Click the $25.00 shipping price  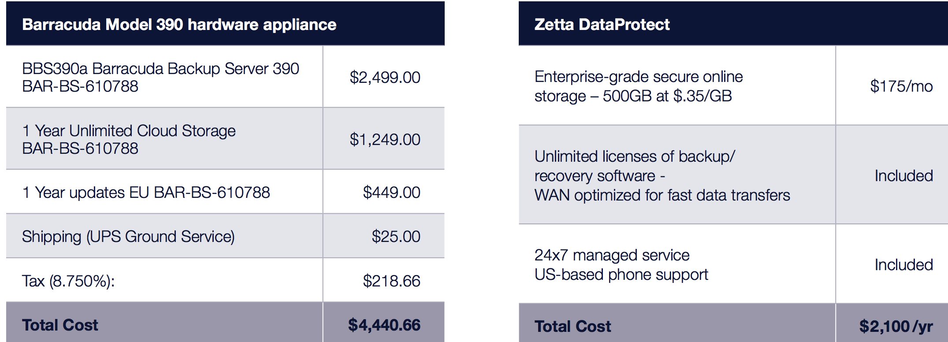(x=396, y=237)
